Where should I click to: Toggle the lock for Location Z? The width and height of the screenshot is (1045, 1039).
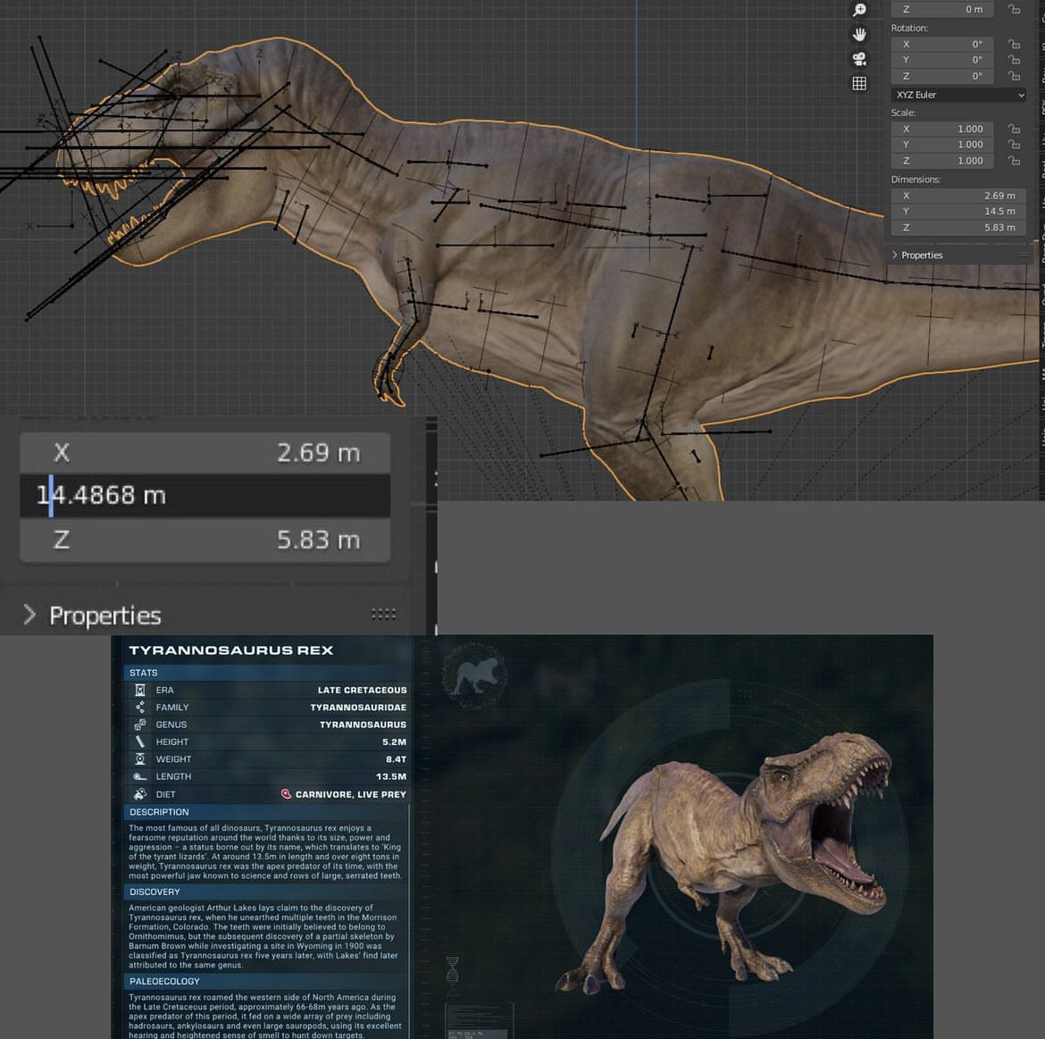point(1014,9)
